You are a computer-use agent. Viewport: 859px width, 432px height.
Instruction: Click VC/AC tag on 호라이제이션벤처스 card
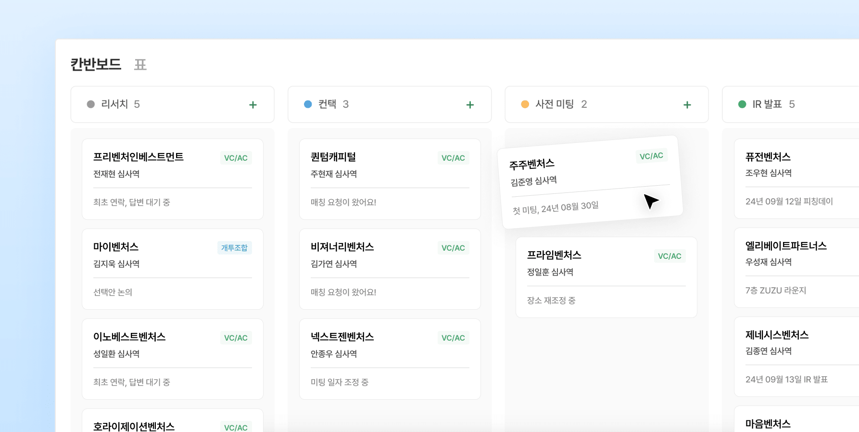pos(236,427)
